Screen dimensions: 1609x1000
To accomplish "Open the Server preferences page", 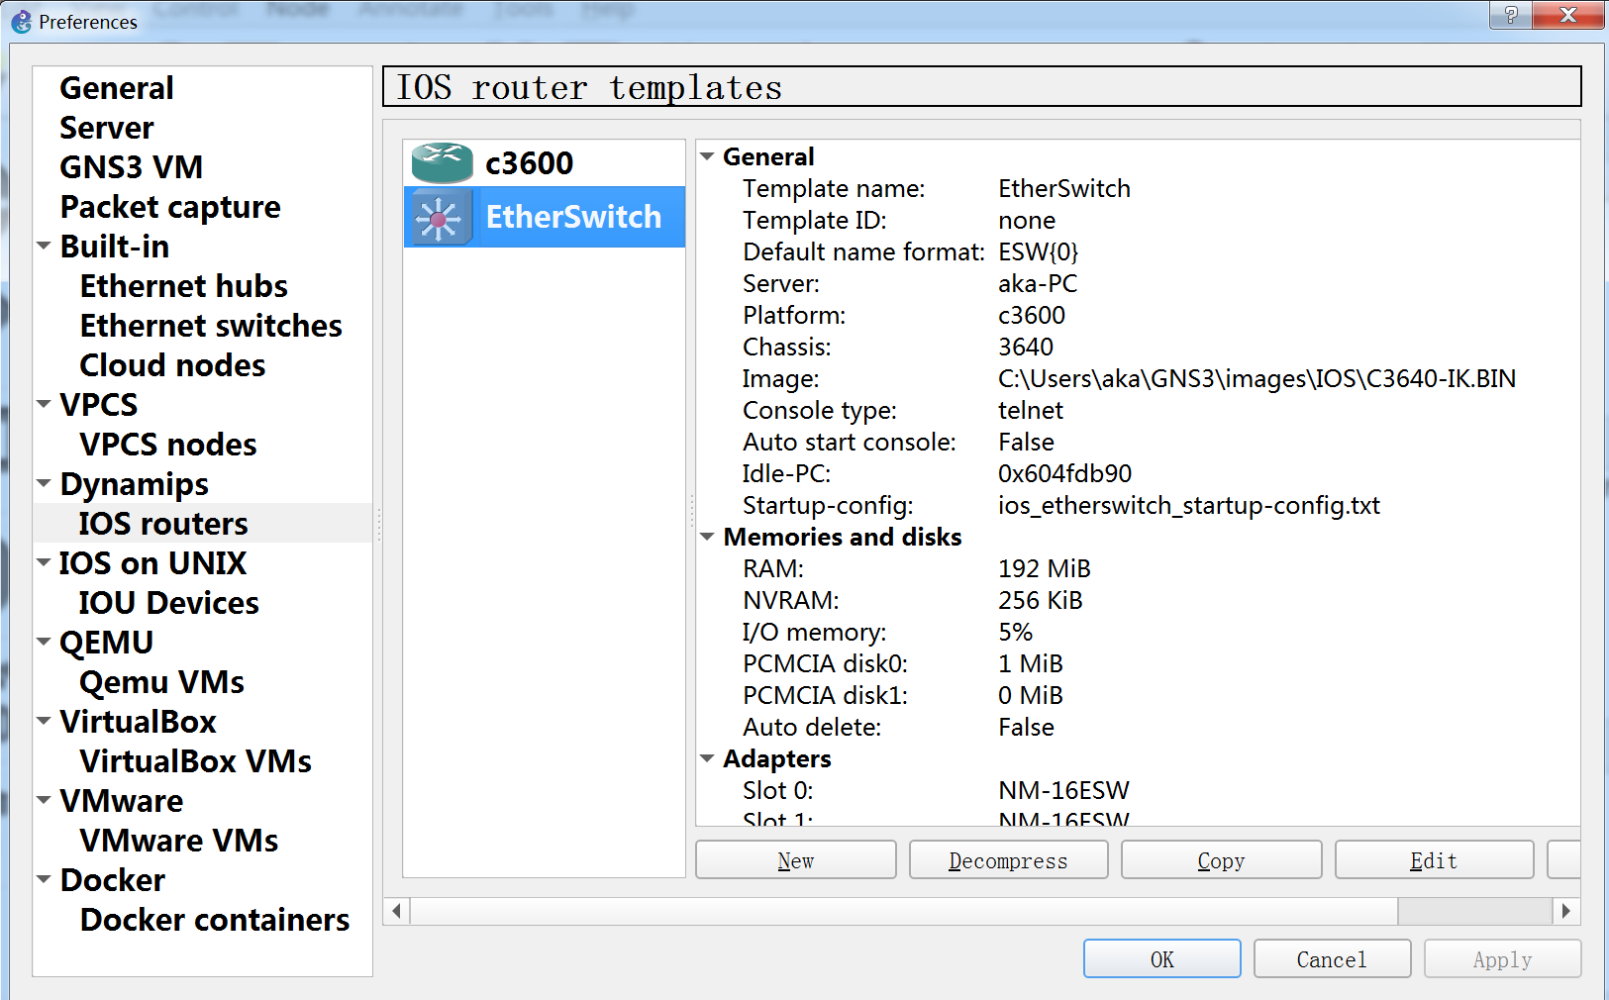I will (107, 128).
